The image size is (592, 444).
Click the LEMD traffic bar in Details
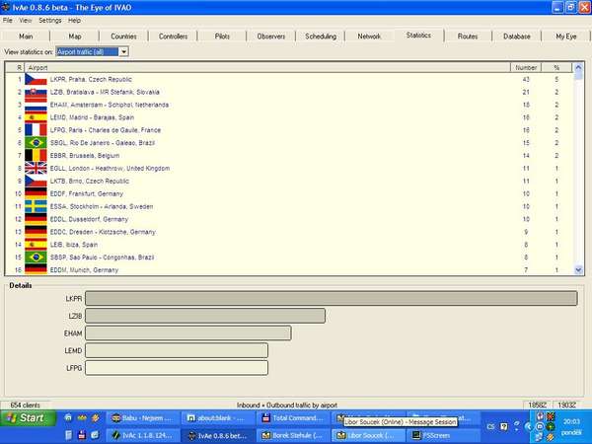click(177, 350)
